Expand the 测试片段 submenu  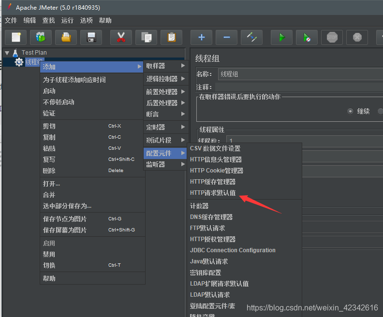166,140
